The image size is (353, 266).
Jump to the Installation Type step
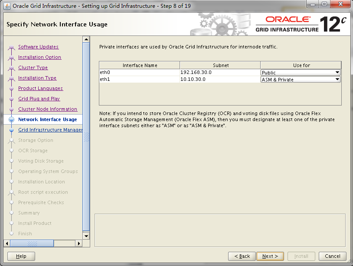37,78
